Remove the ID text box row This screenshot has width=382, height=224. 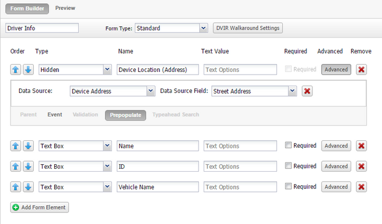click(361, 167)
